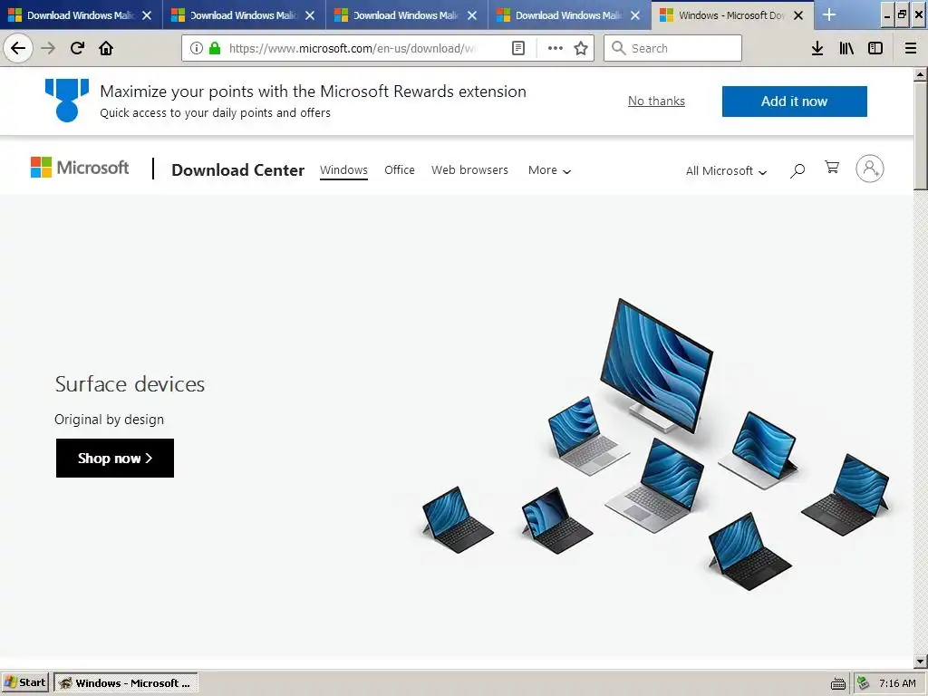Click the Add it now button
Viewport: 928px width, 696px height.
pyautogui.click(x=794, y=101)
